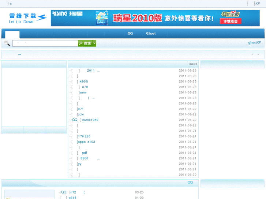
Task: Open the Rising 2010 banner advertisement
Action: (x=155, y=18)
